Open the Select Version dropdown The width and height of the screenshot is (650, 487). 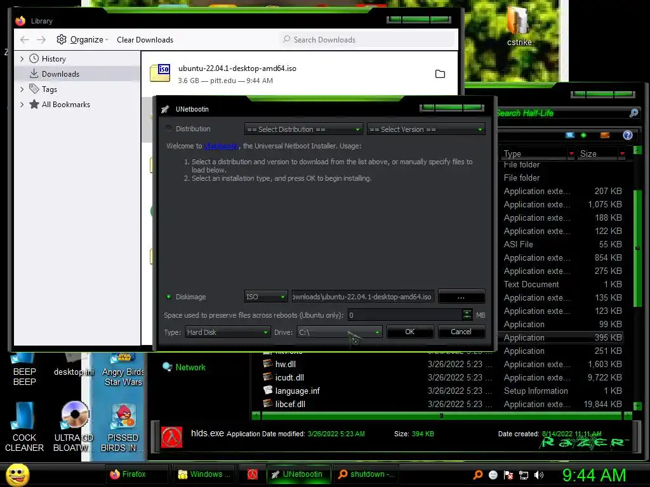click(x=426, y=129)
